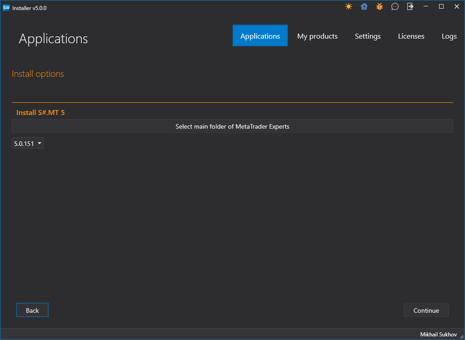The image size is (465, 340).
Task: Switch to the Applications tab
Action: pyautogui.click(x=260, y=35)
